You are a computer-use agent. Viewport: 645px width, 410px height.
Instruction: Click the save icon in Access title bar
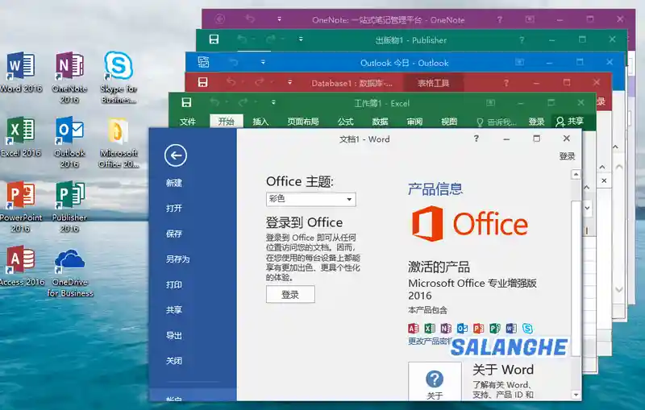[202, 82]
